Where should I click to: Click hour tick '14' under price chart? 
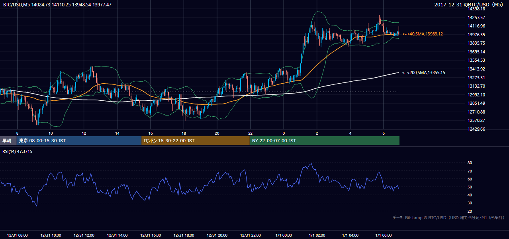pos(117,133)
